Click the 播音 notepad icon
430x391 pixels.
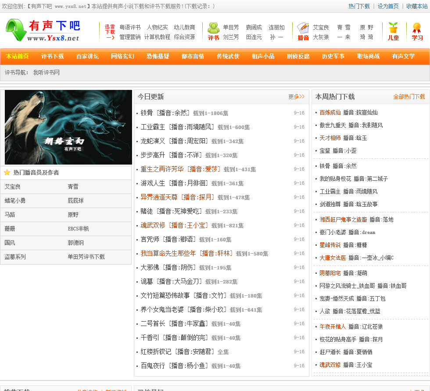click(x=303, y=28)
